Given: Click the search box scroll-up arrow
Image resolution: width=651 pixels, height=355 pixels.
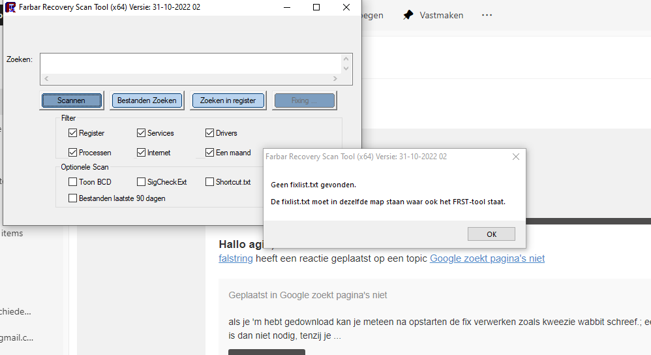Looking at the screenshot, I should [x=346, y=59].
